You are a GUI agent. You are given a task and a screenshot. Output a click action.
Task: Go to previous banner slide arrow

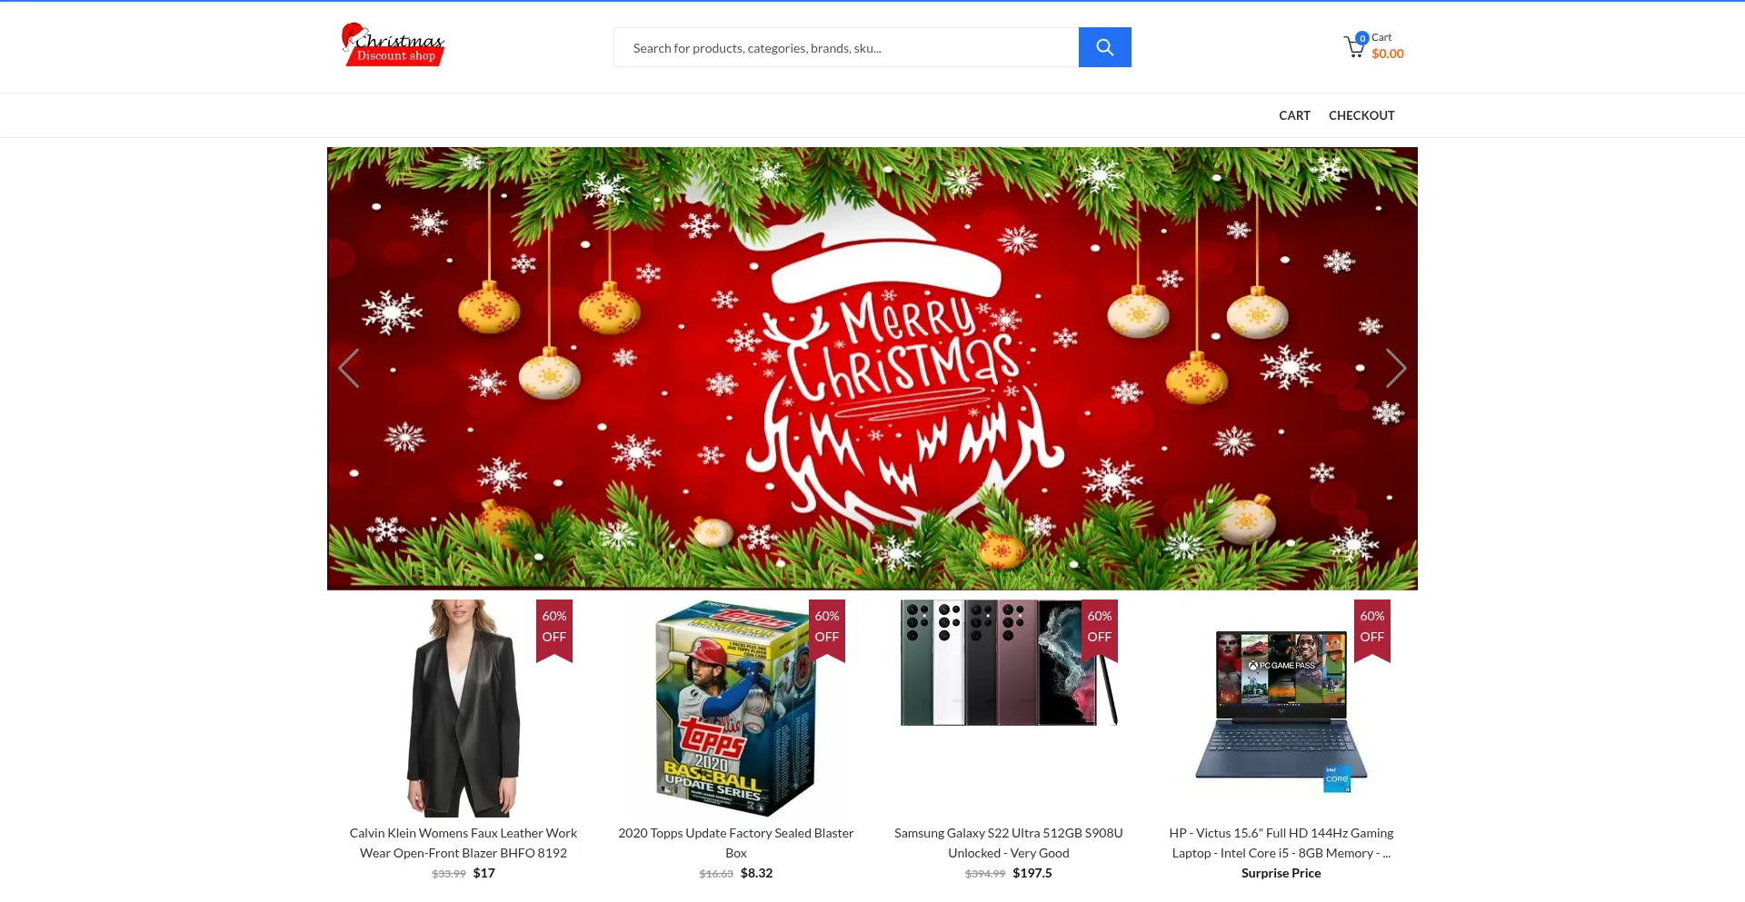[349, 368]
